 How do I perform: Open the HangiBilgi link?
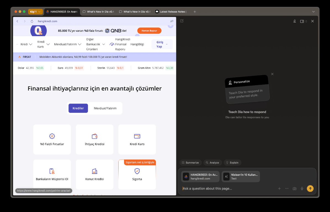point(137,44)
